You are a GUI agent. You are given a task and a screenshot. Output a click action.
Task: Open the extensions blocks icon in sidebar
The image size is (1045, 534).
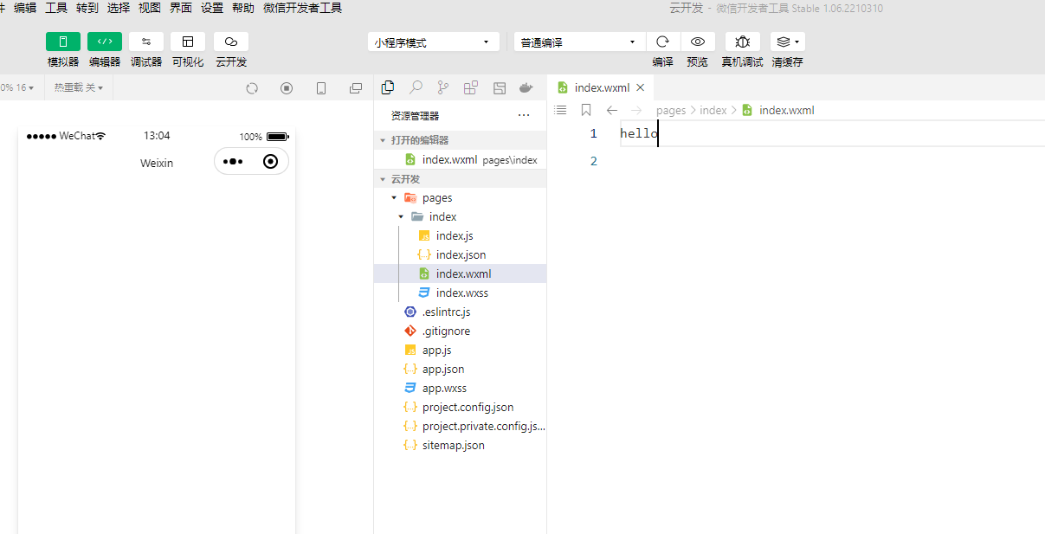pyautogui.click(x=471, y=87)
